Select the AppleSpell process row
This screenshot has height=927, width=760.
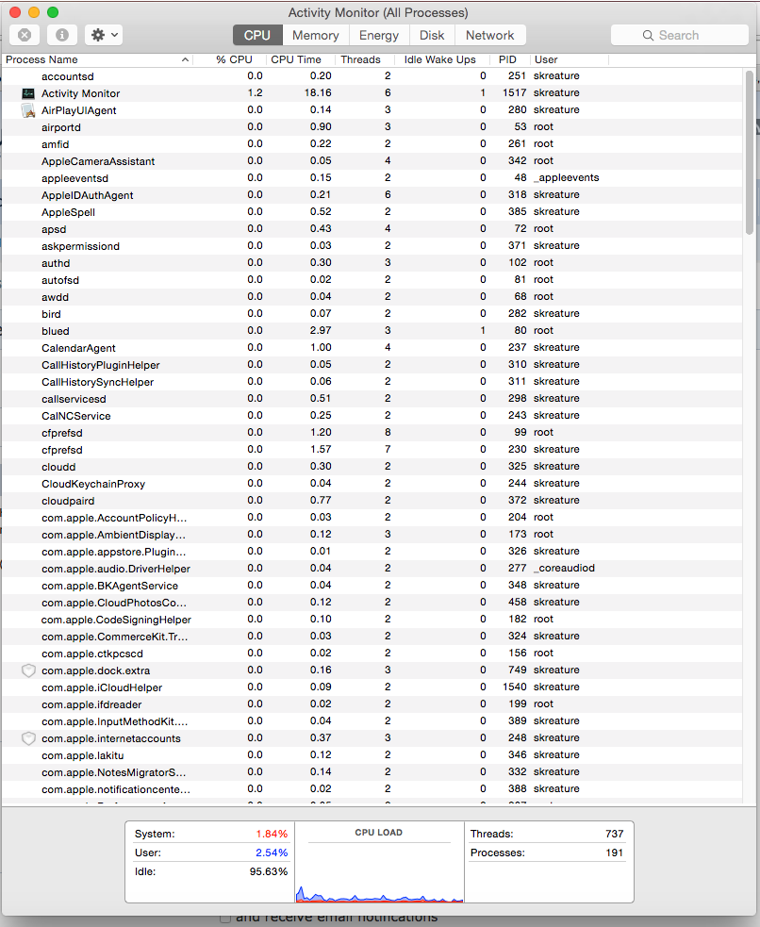[x=372, y=211]
